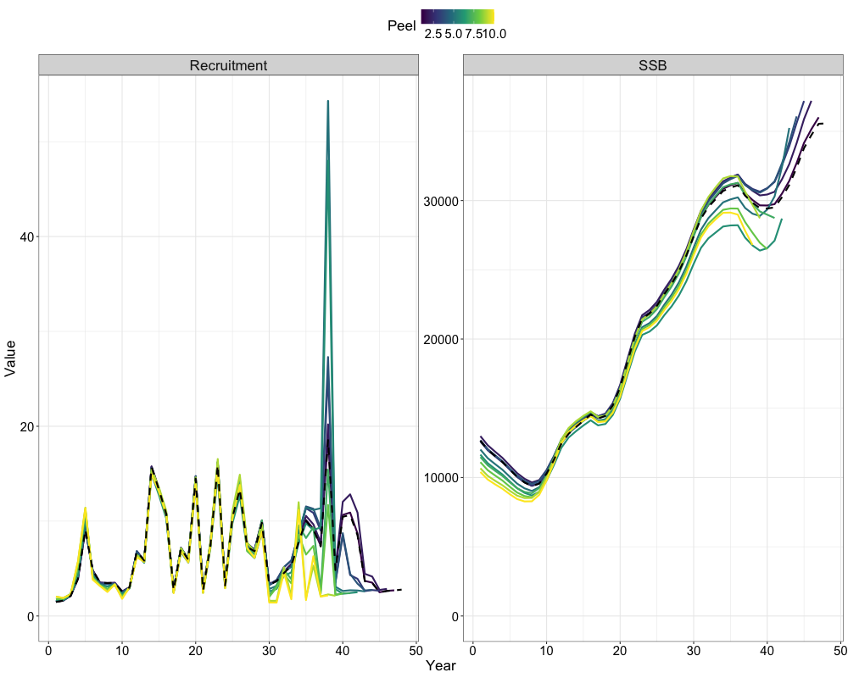The width and height of the screenshot is (848, 678).
Task: Select the 30000 tick on SSB axis
Action: [441, 201]
